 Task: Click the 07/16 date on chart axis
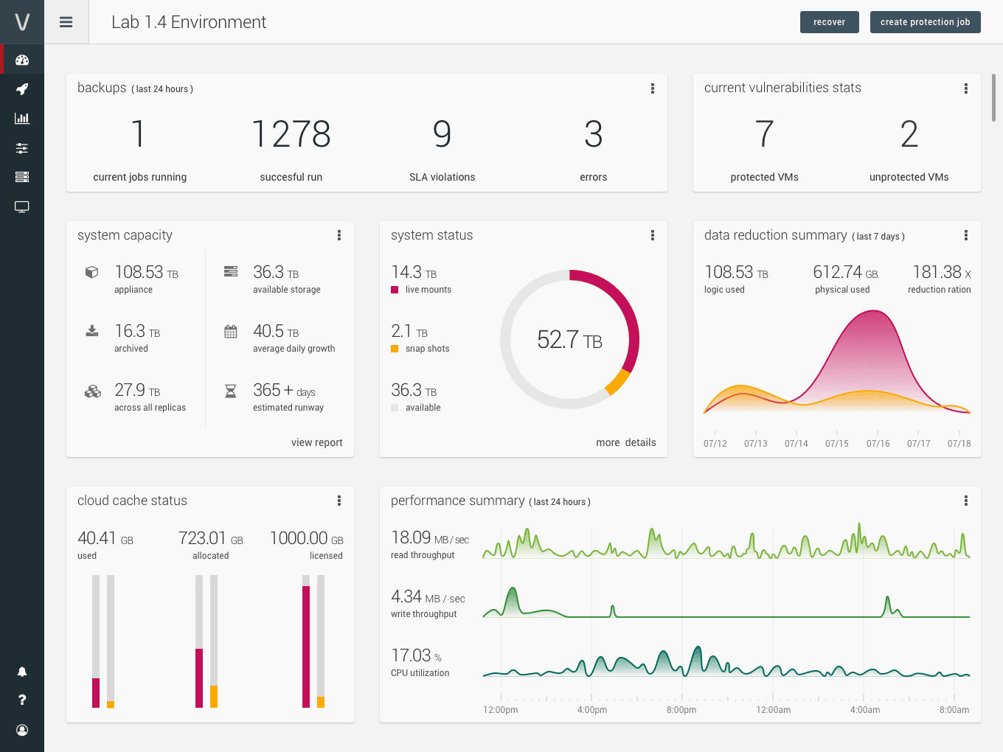(878, 444)
